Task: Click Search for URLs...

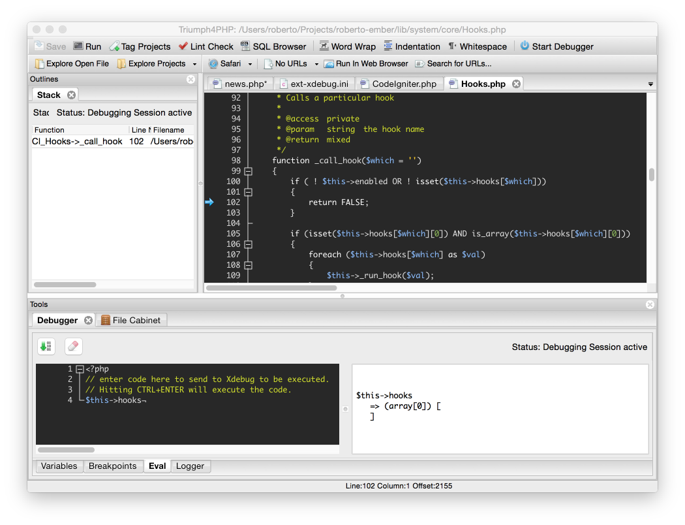Action: click(x=453, y=64)
